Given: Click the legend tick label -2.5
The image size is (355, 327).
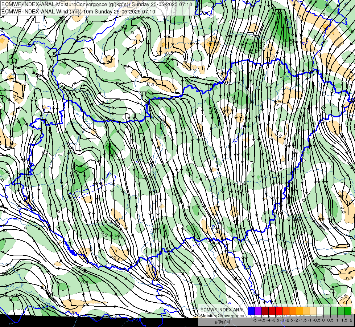Looking at the screenshot, I should (289, 320).
